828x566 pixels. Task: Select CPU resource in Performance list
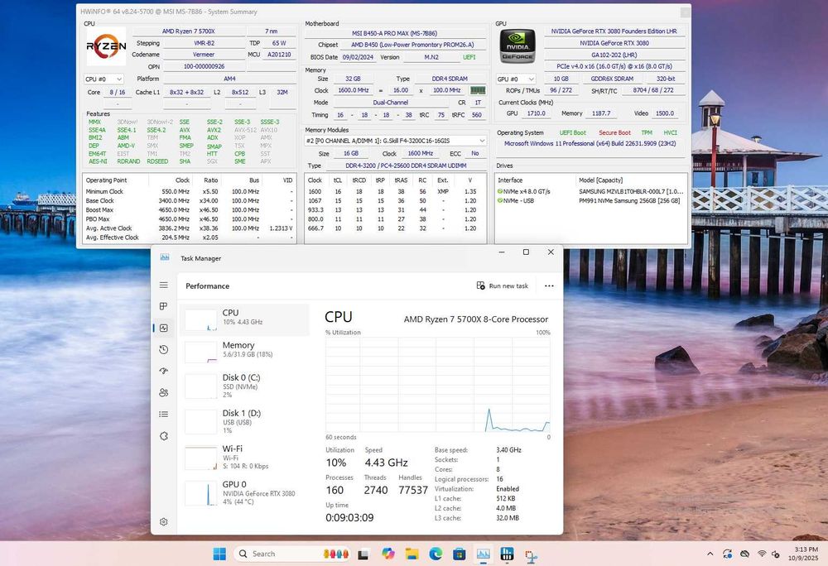[x=244, y=319]
